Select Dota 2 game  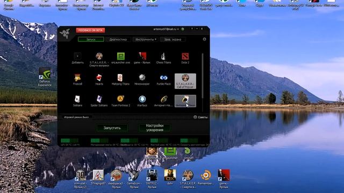point(185,58)
